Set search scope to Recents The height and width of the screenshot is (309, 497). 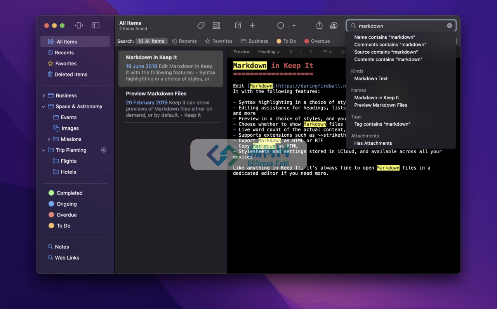[184, 41]
